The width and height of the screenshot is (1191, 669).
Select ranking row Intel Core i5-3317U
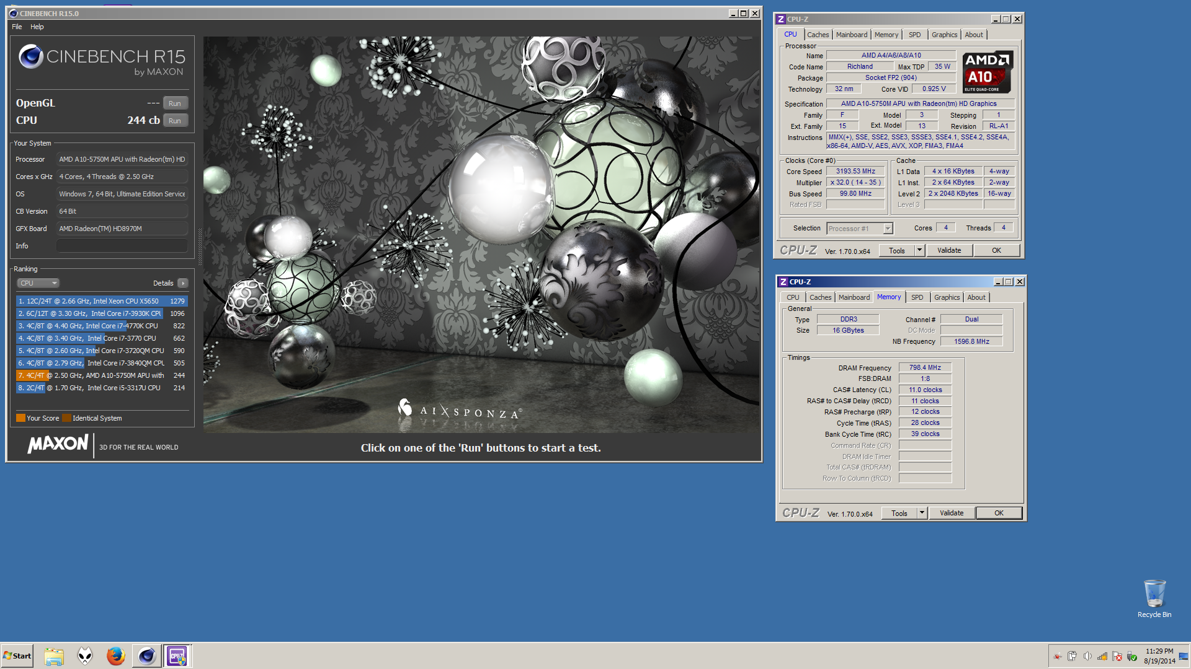coord(102,388)
